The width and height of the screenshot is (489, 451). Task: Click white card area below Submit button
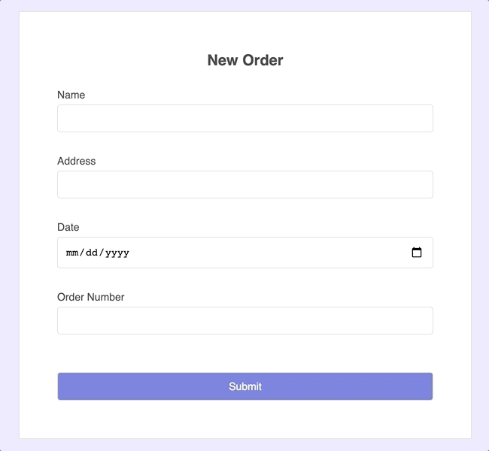click(x=244, y=419)
